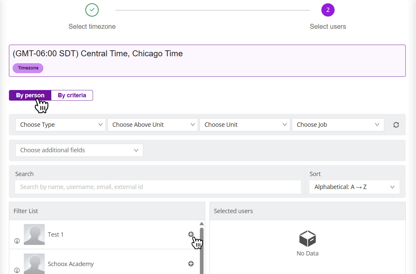Select Test 1 user avatar thumbnail
The height and width of the screenshot is (274, 416).
coord(34,234)
